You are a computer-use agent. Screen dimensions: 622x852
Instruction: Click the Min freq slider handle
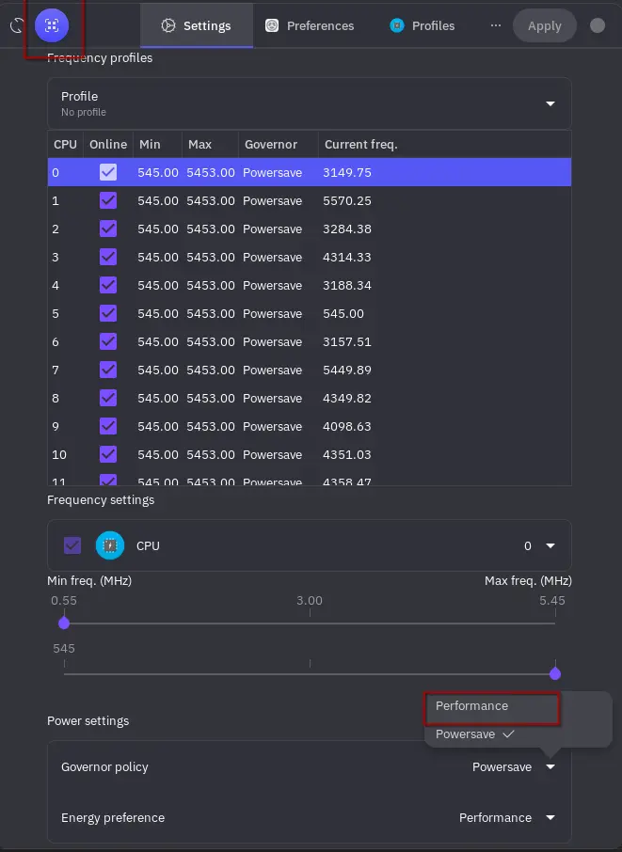(64, 623)
